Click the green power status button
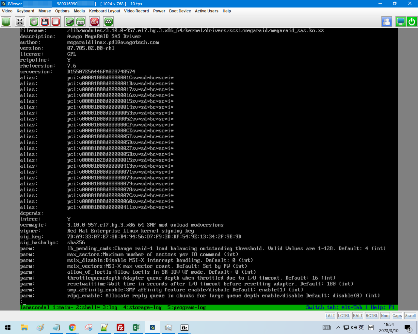Image resolution: width=418 pixels, height=334 pixels. [412, 22]
